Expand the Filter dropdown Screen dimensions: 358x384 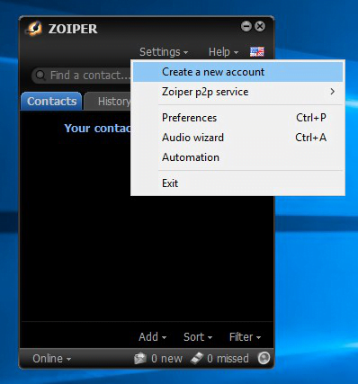(245, 337)
